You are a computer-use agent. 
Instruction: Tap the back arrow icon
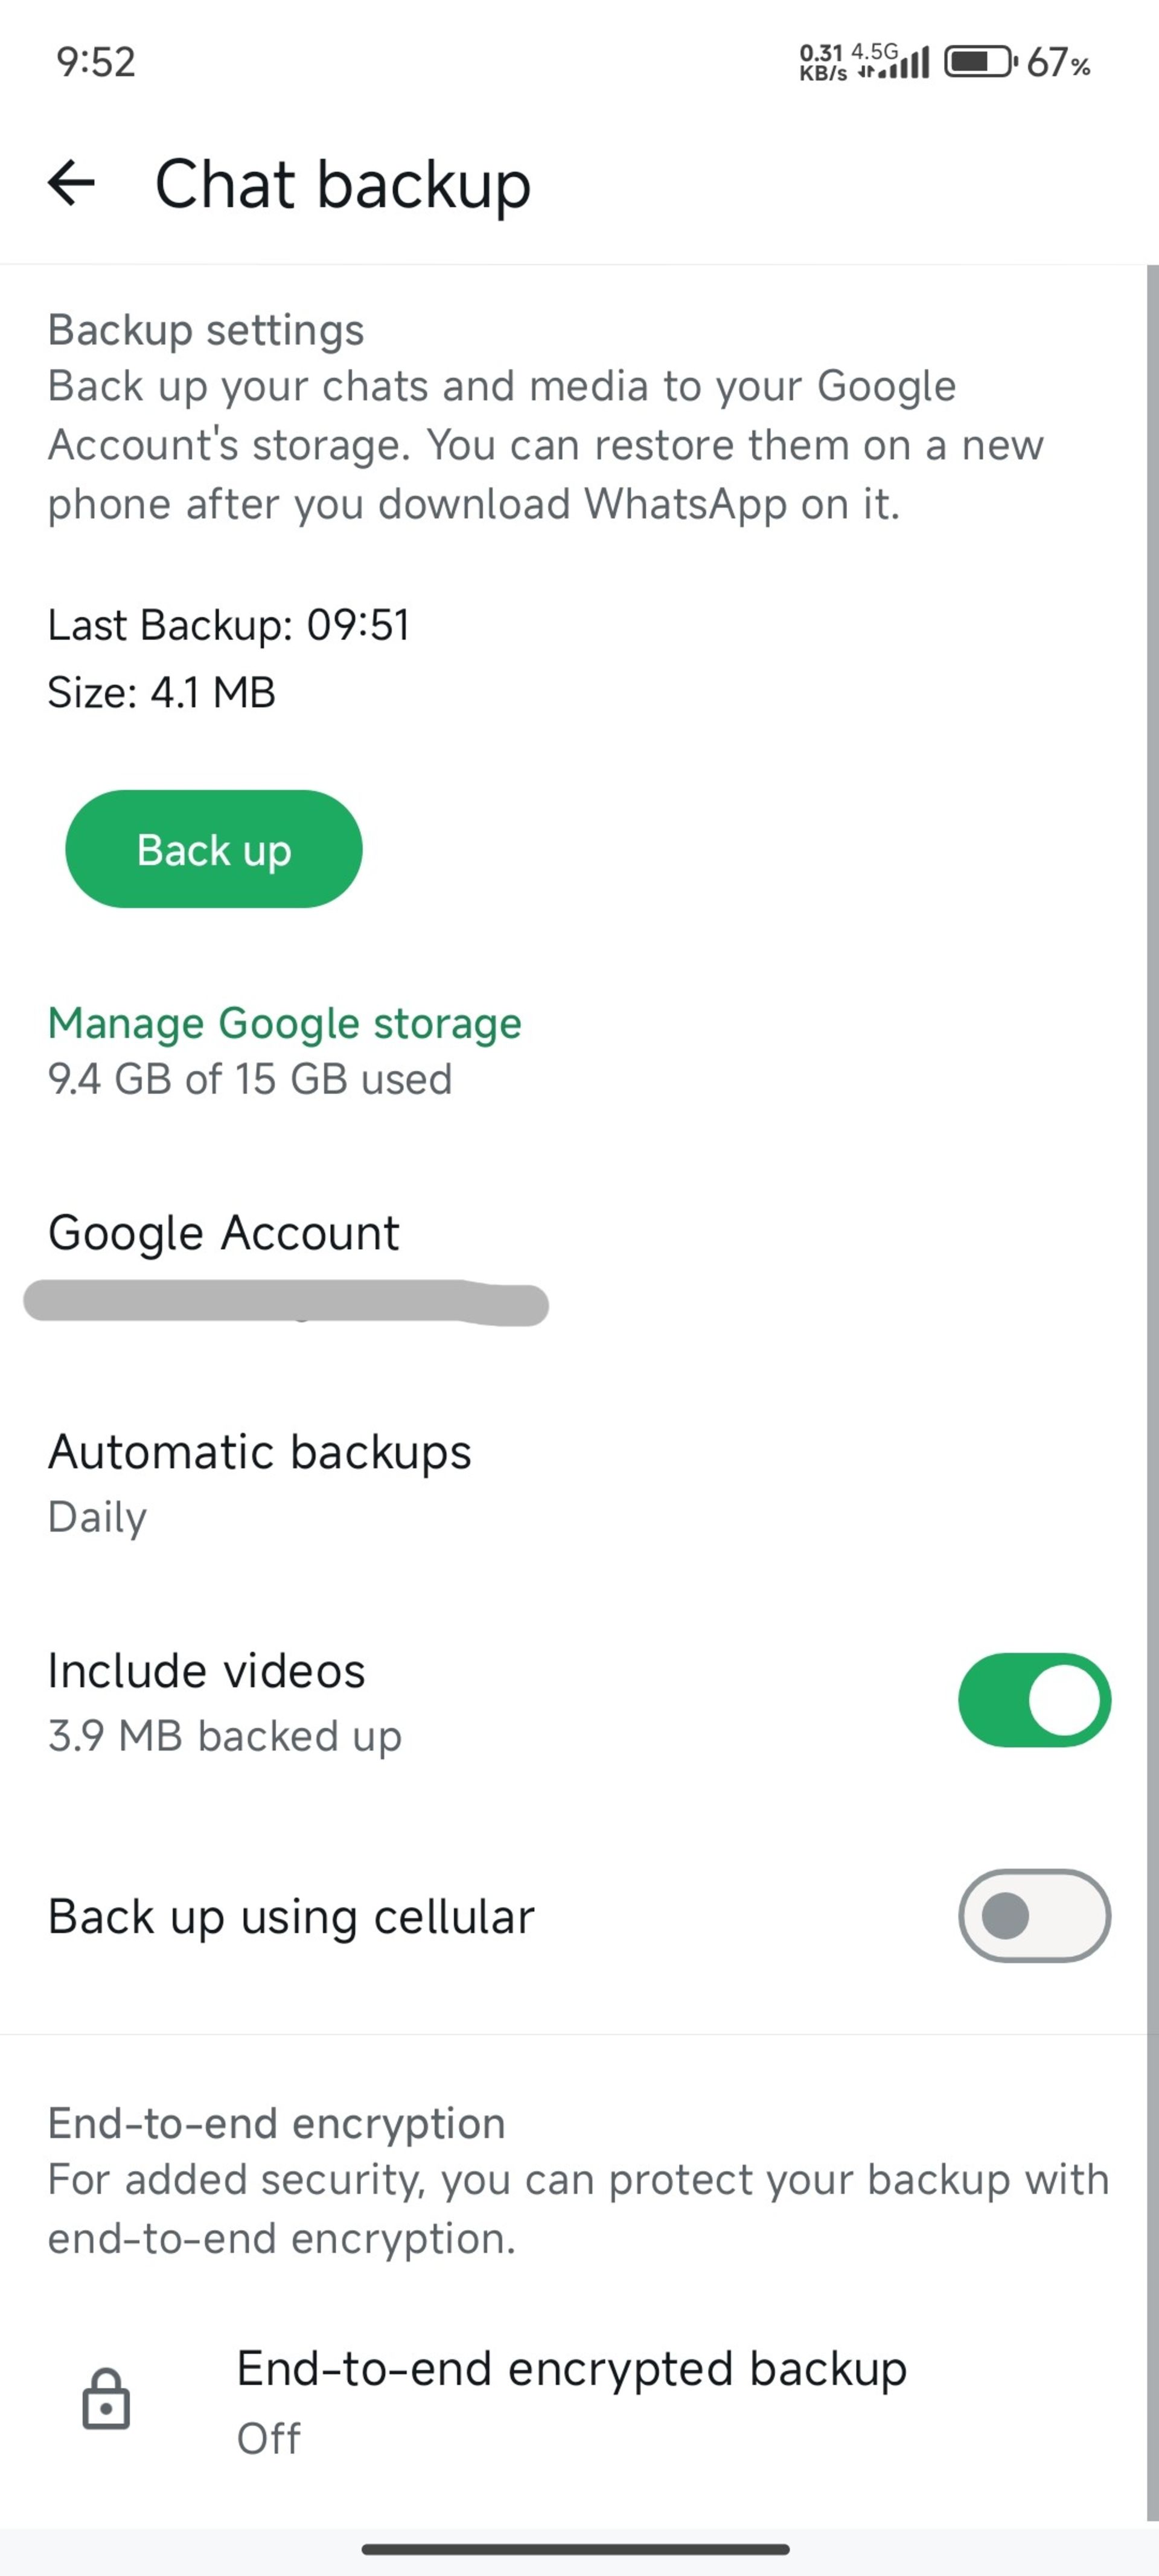[71, 183]
